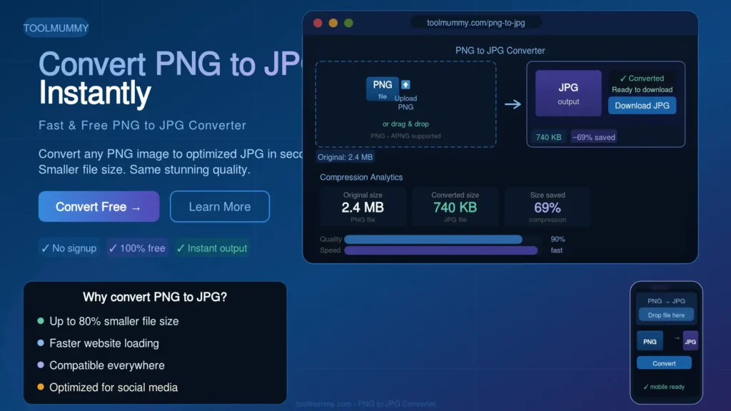Click the Converted size 740 KB card
This screenshot has width=731, height=411.
click(455, 207)
